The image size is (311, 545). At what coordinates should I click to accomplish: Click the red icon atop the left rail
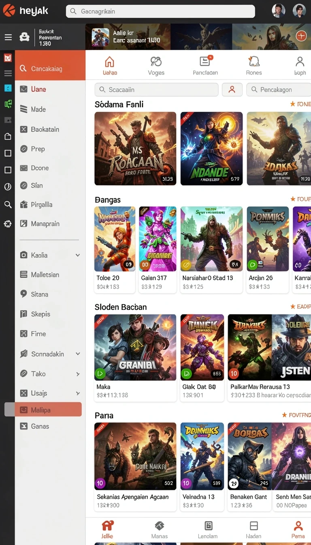point(8,58)
